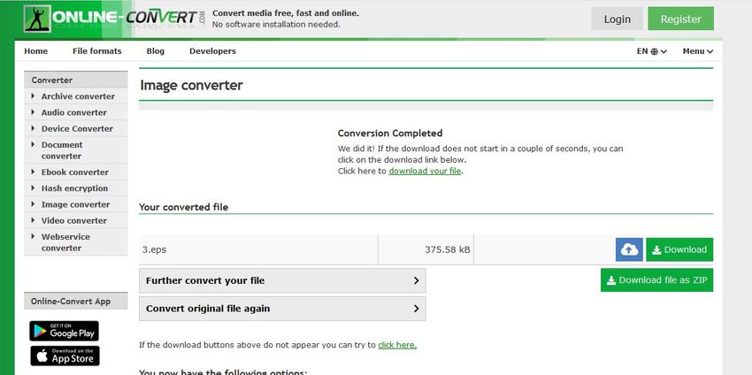Open the File formats menu item

97,51
